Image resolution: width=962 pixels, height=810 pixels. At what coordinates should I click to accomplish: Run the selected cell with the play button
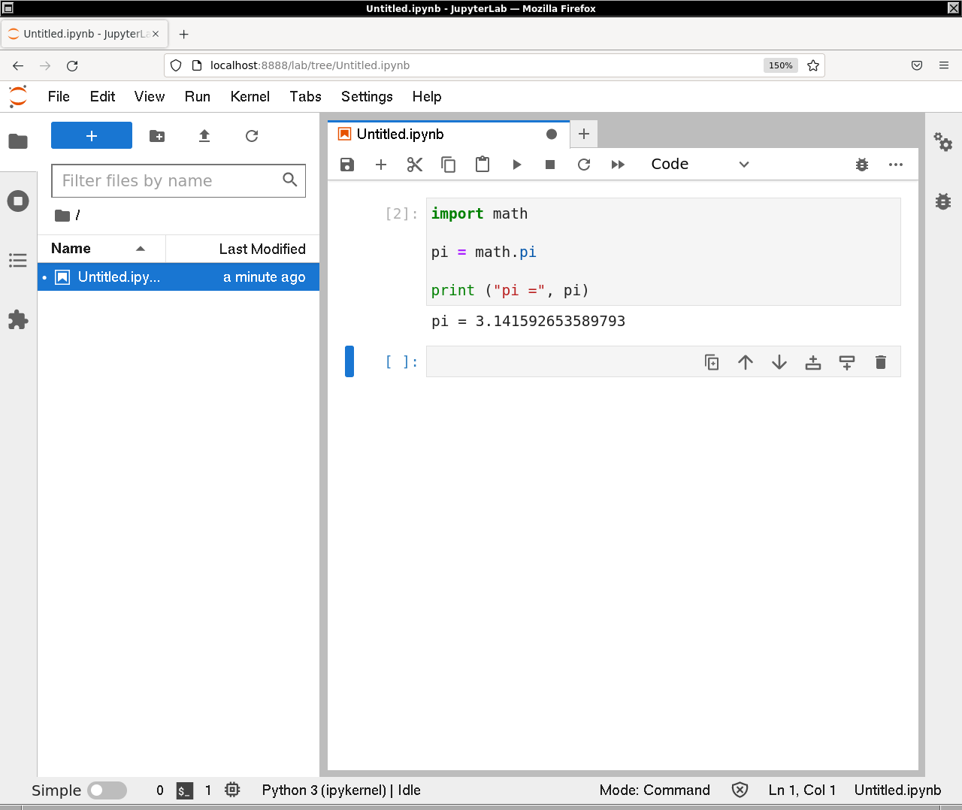(x=516, y=165)
